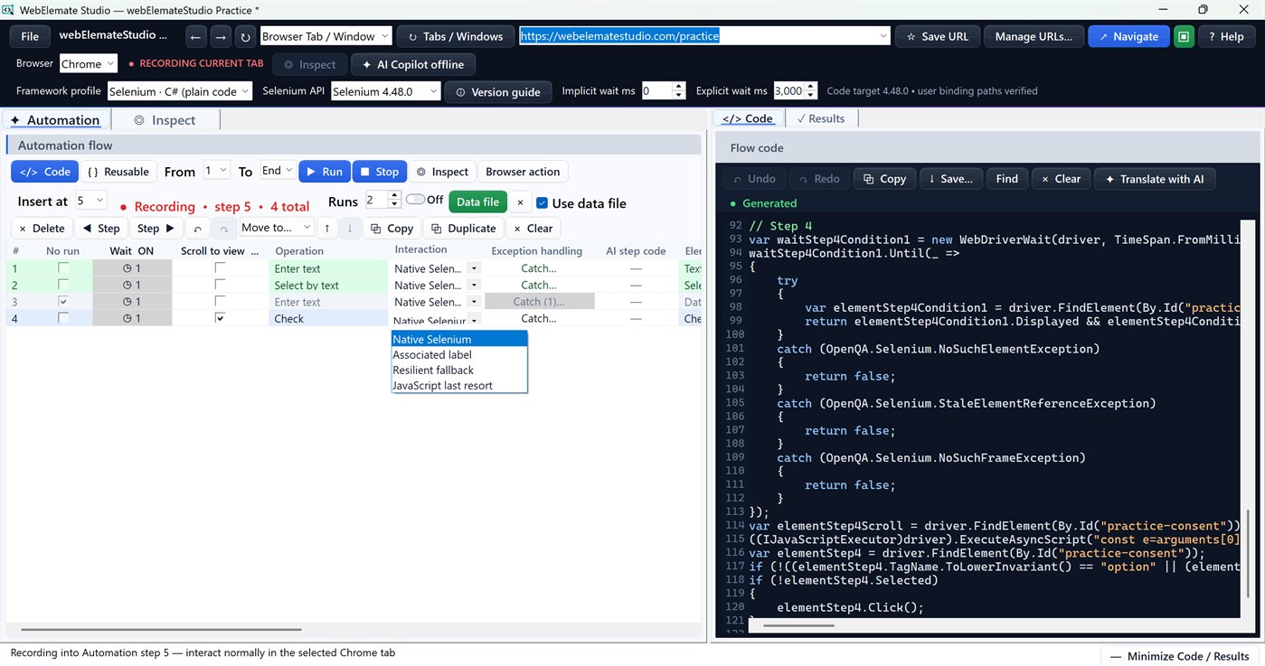This screenshot has width=1265, height=666.
Task: Disable Scroll to view for step 4
Action: click(220, 318)
